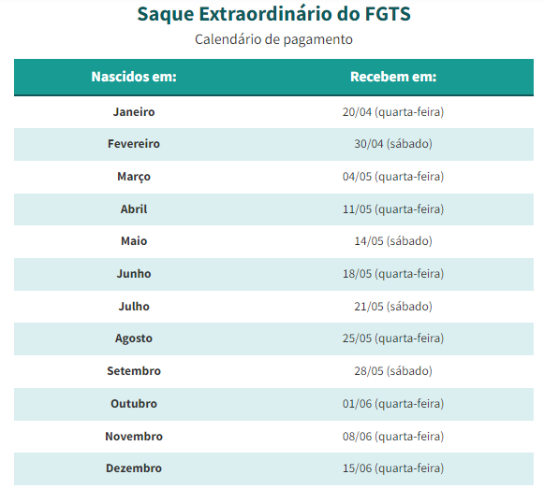Click the 'Saque Extraordinário do FGTS' title
The image size is (544, 489).
273,14
